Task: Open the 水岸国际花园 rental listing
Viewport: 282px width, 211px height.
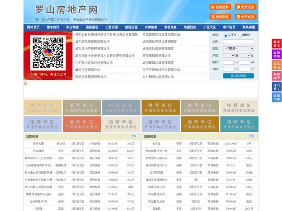Action: (x=156, y=187)
